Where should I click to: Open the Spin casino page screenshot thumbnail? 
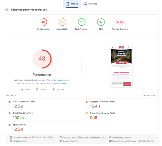pos(121,66)
